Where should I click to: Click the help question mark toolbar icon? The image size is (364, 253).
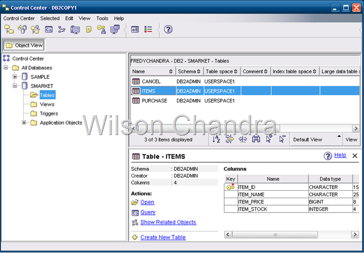[x=168, y=29]
